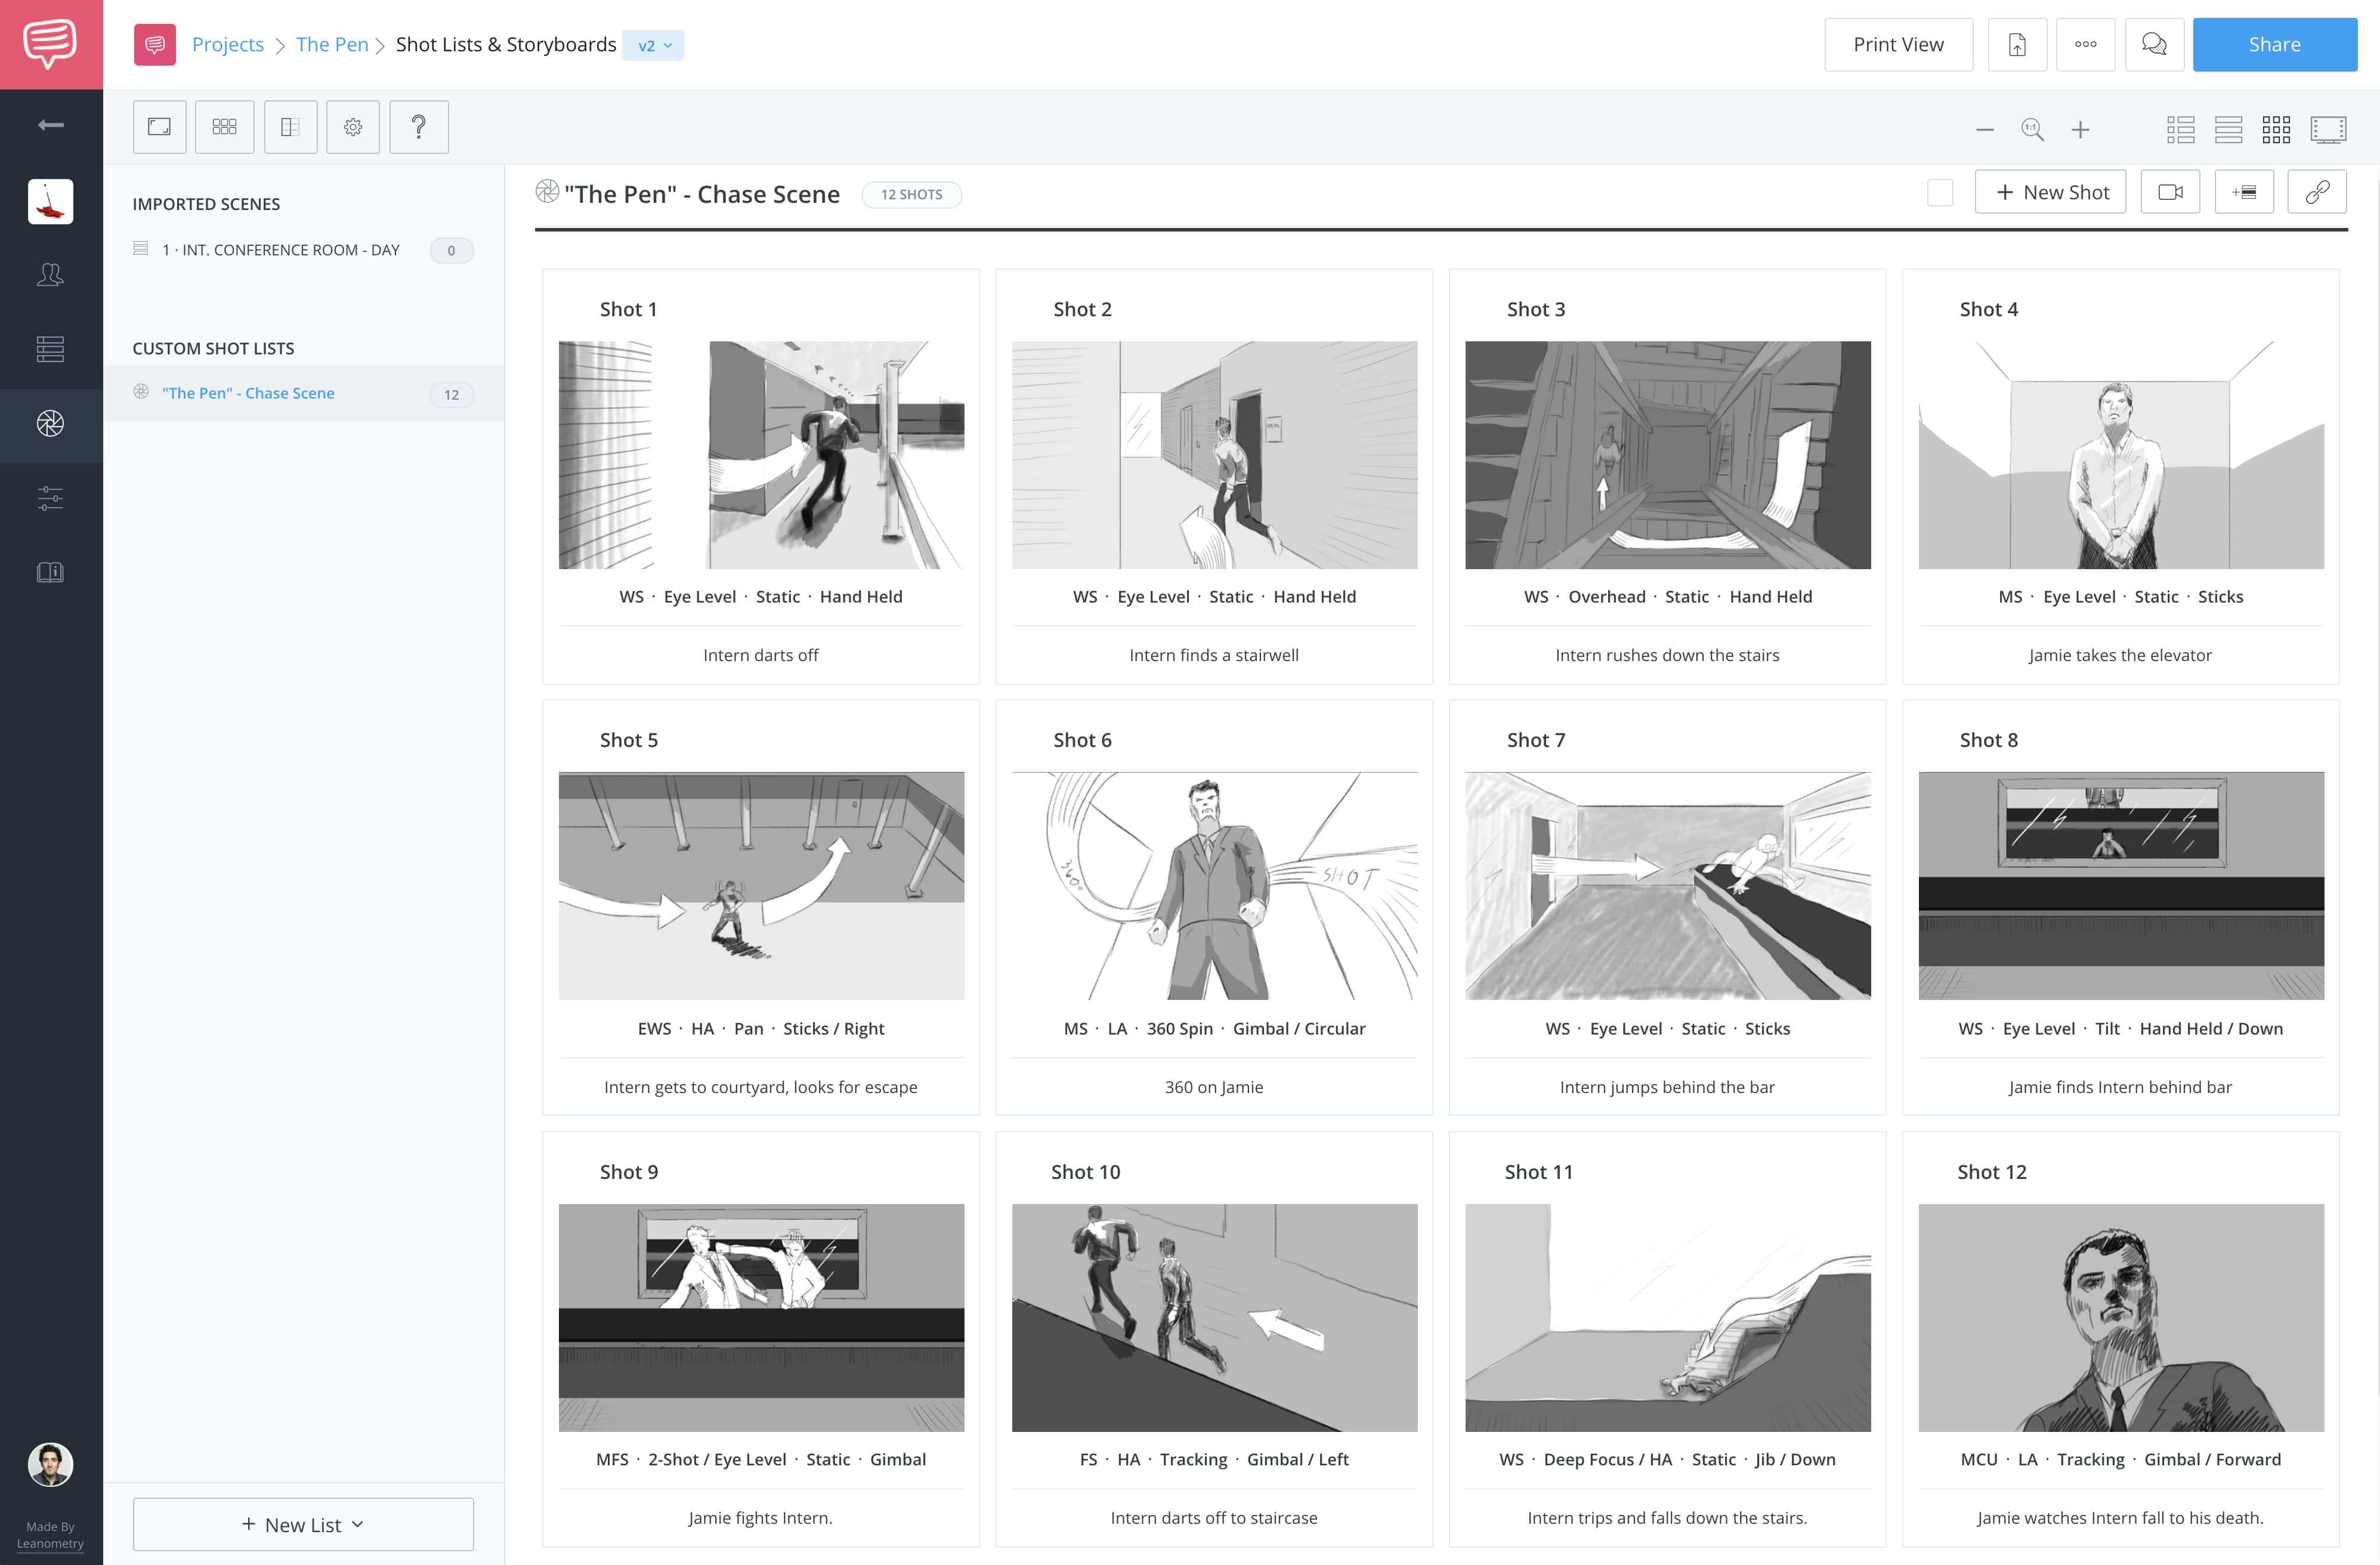Viewport: 2380px width, 1565px height.
Task: Open the settings gear icon
Action: pyautogui.click(x=353, y=126)
